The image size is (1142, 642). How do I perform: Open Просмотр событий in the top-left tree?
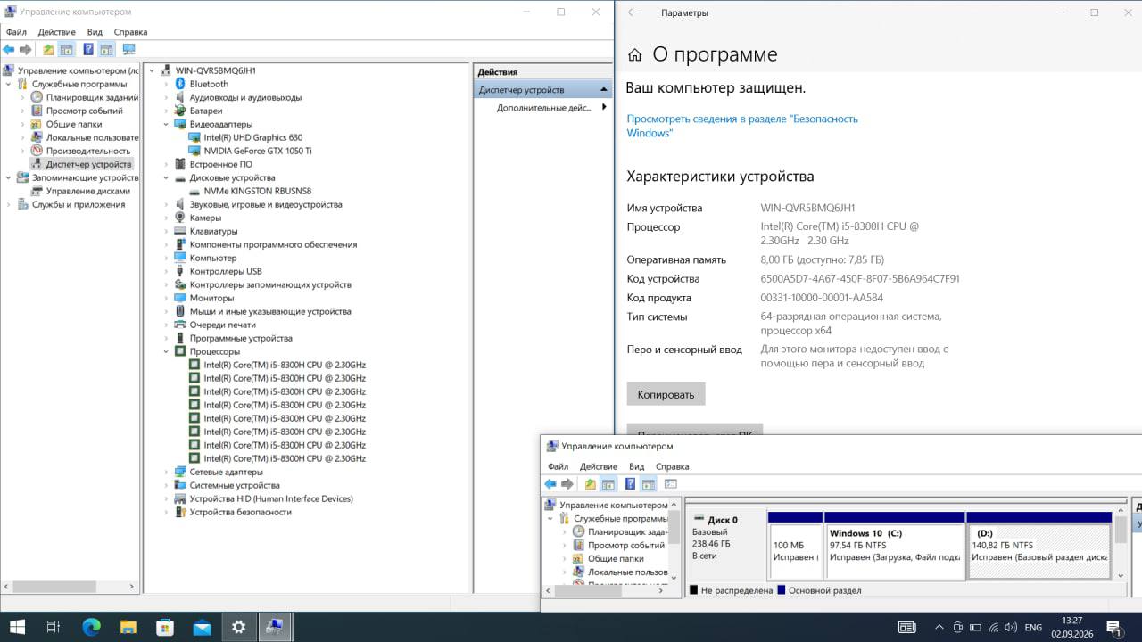pos(84,111)
